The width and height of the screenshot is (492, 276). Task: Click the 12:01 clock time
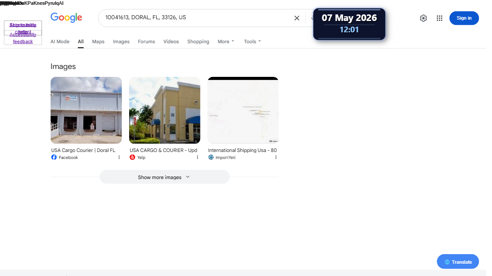[x=349, y=30]
